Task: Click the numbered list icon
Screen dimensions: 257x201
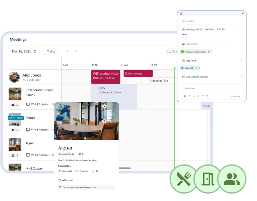Action: pos(203,96)
